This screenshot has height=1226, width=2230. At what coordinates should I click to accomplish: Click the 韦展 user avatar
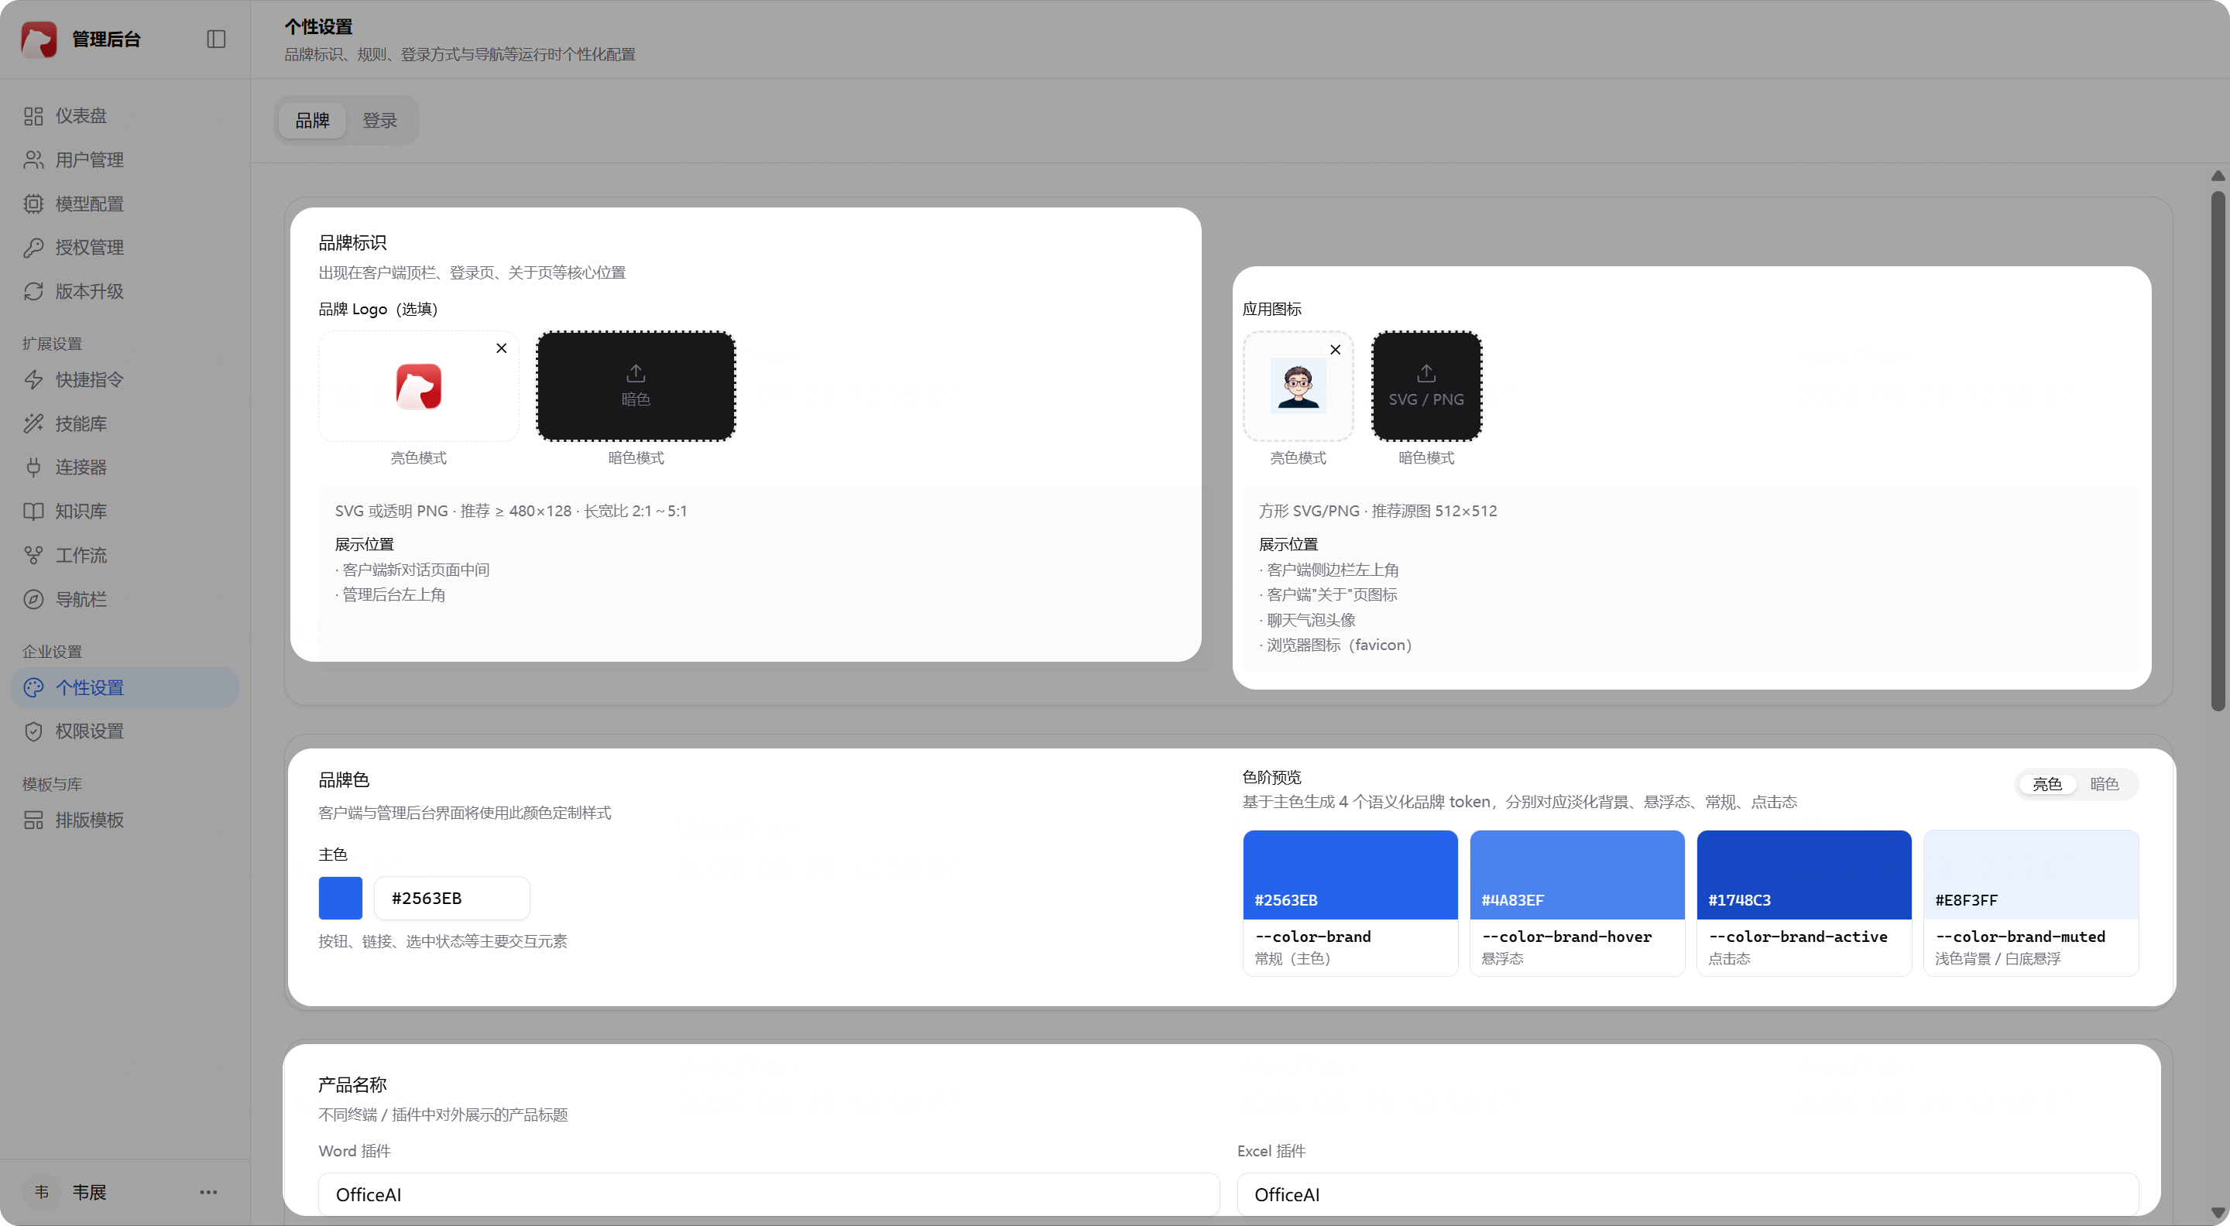[x=41, y=1192]
